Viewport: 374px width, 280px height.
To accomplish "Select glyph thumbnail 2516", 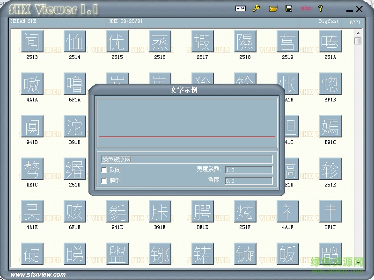I will pyautogui.click(x=160, y=42).
